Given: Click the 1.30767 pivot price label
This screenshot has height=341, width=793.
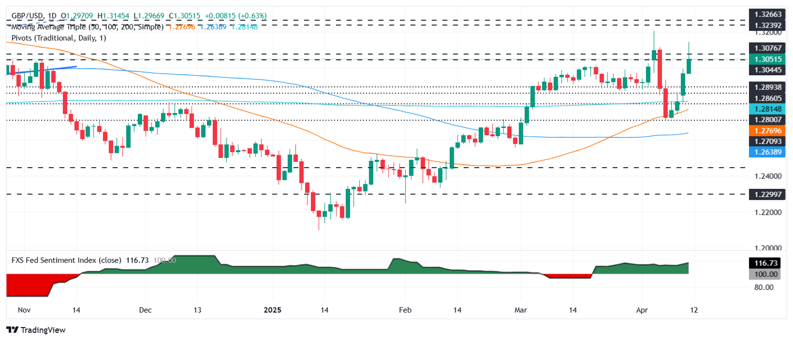Looking at the screenshot, I should coord(768,47).
